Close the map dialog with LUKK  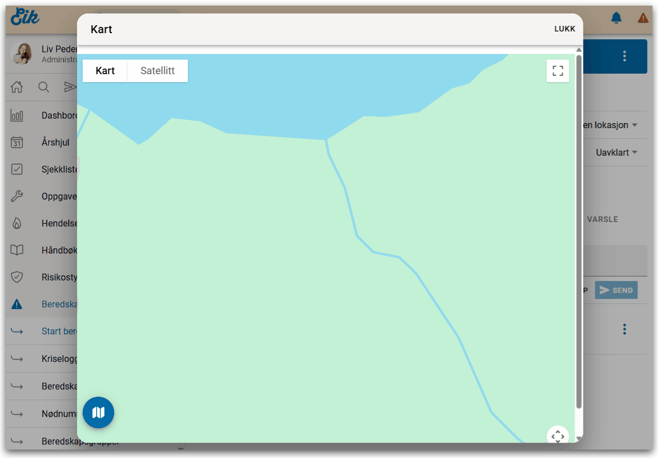(x=565, y=29)
